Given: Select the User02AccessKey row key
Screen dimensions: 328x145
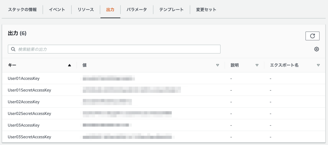Looking at the screenshot, I should (x=24, y=102).
